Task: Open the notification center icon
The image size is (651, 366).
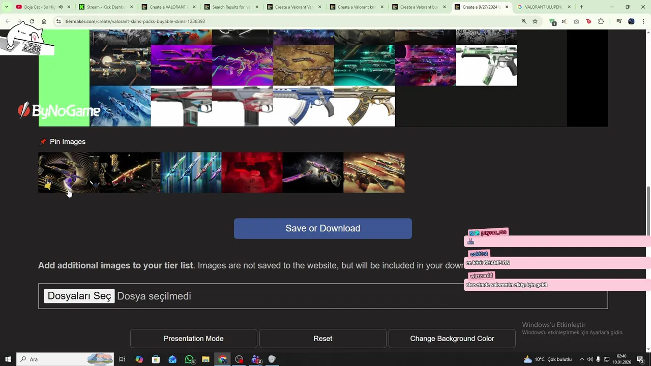Action: coord(640,359)
